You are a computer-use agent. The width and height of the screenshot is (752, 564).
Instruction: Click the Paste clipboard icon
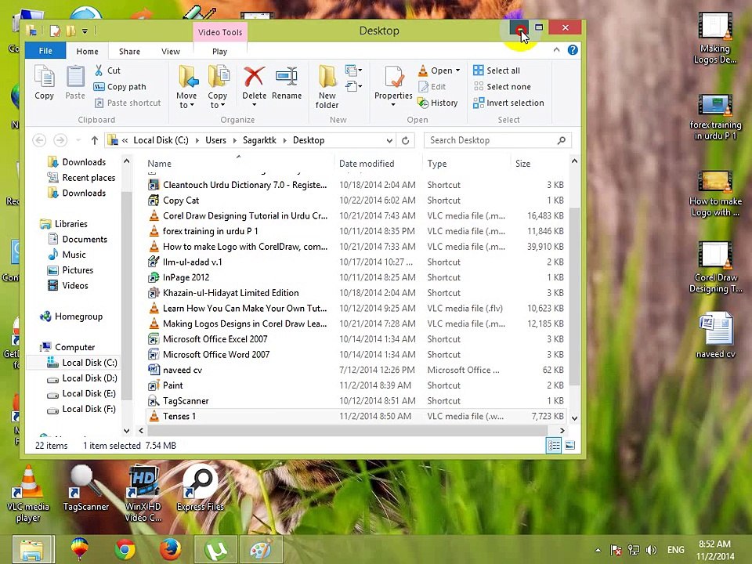pos(75,82)
